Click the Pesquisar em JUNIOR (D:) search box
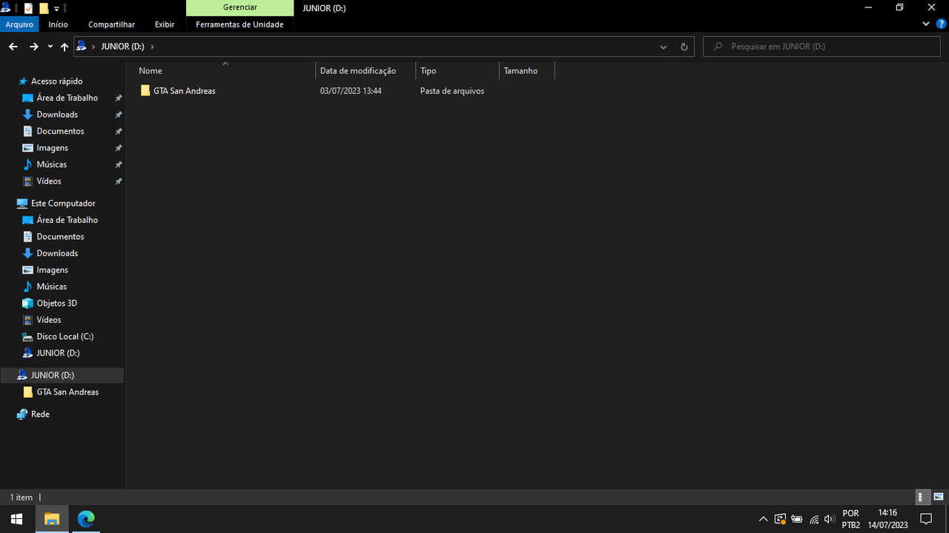 823,46
